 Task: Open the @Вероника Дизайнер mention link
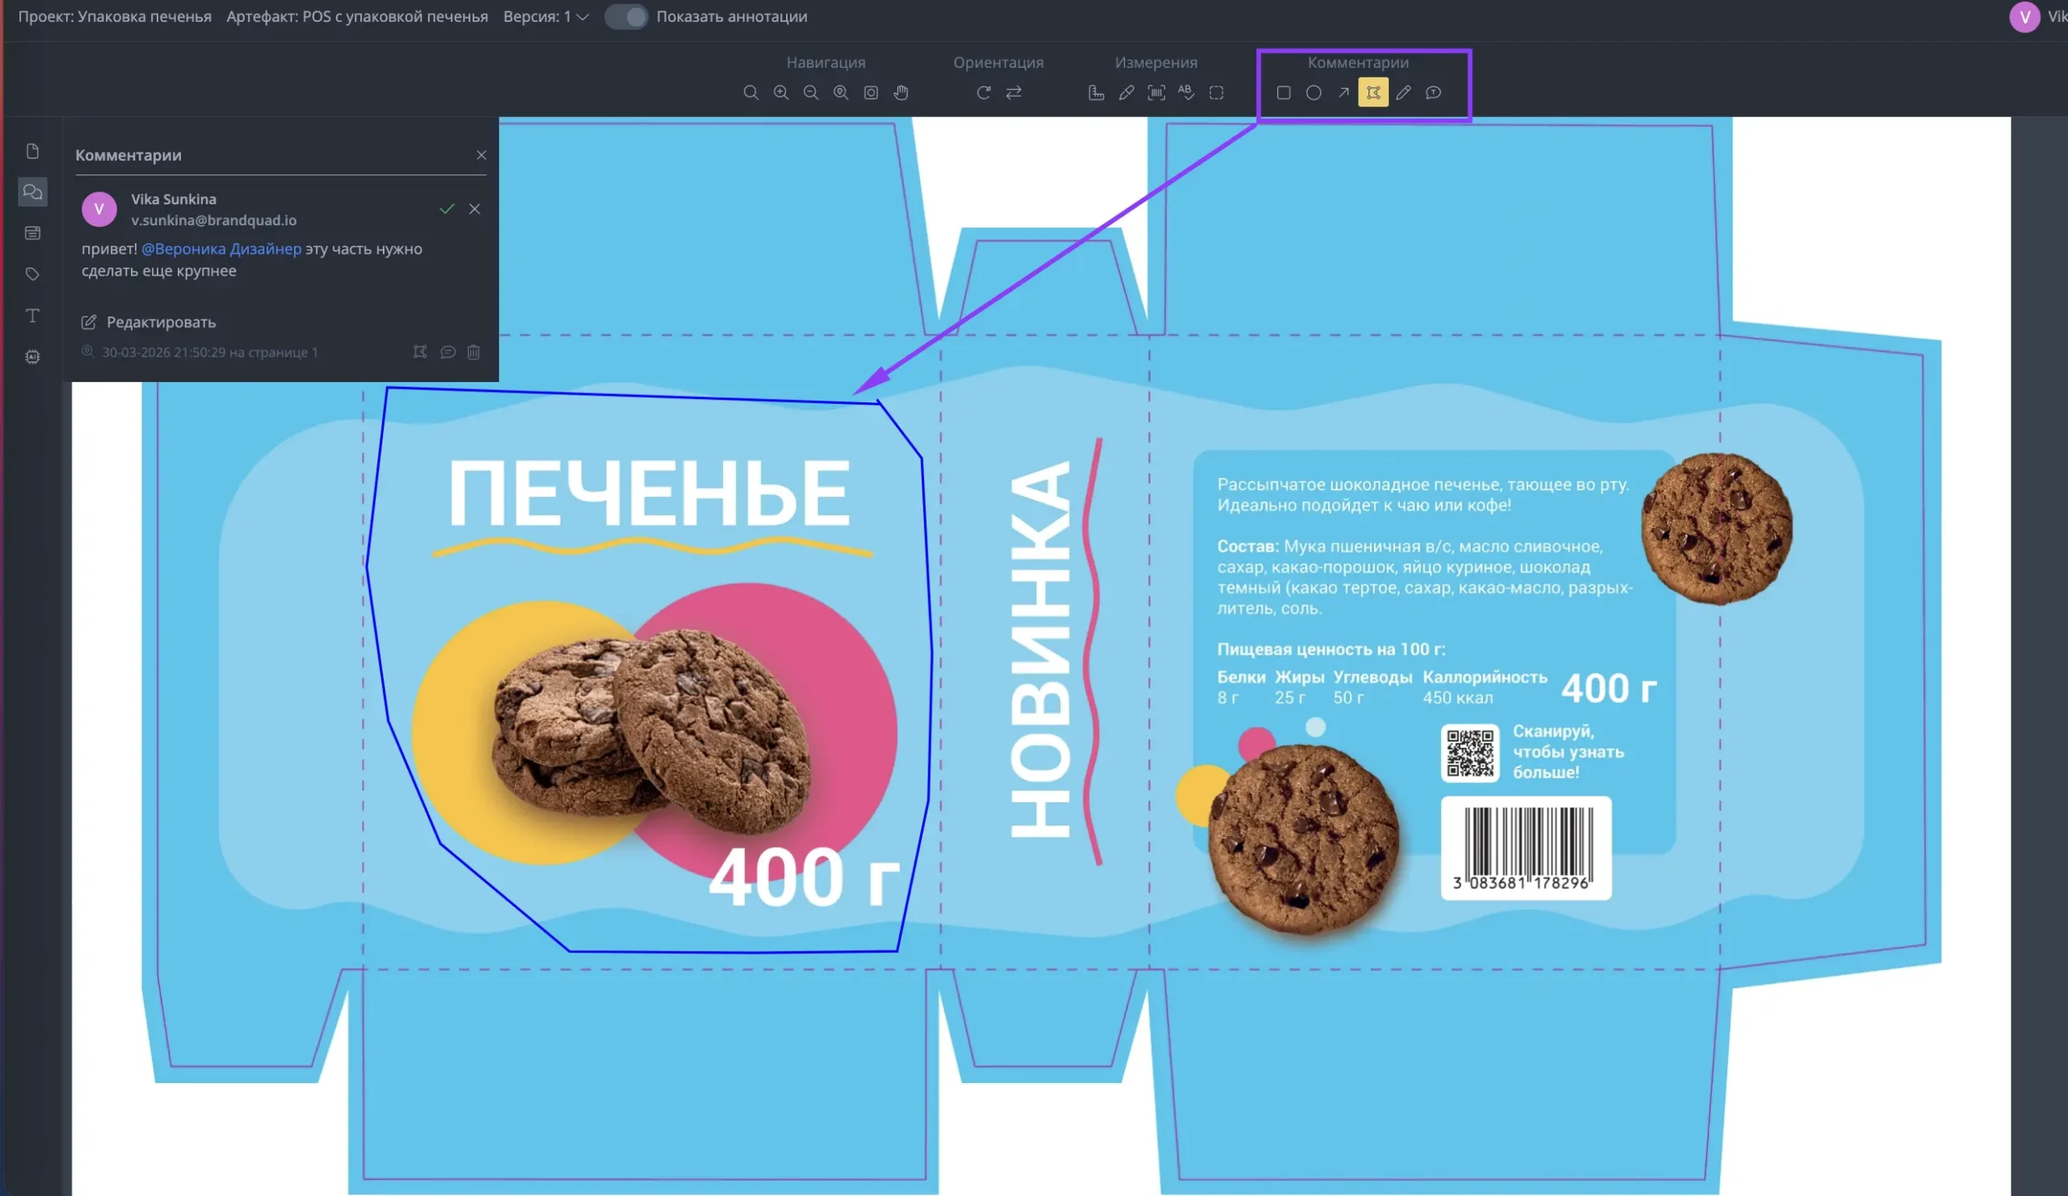point(221,249)
